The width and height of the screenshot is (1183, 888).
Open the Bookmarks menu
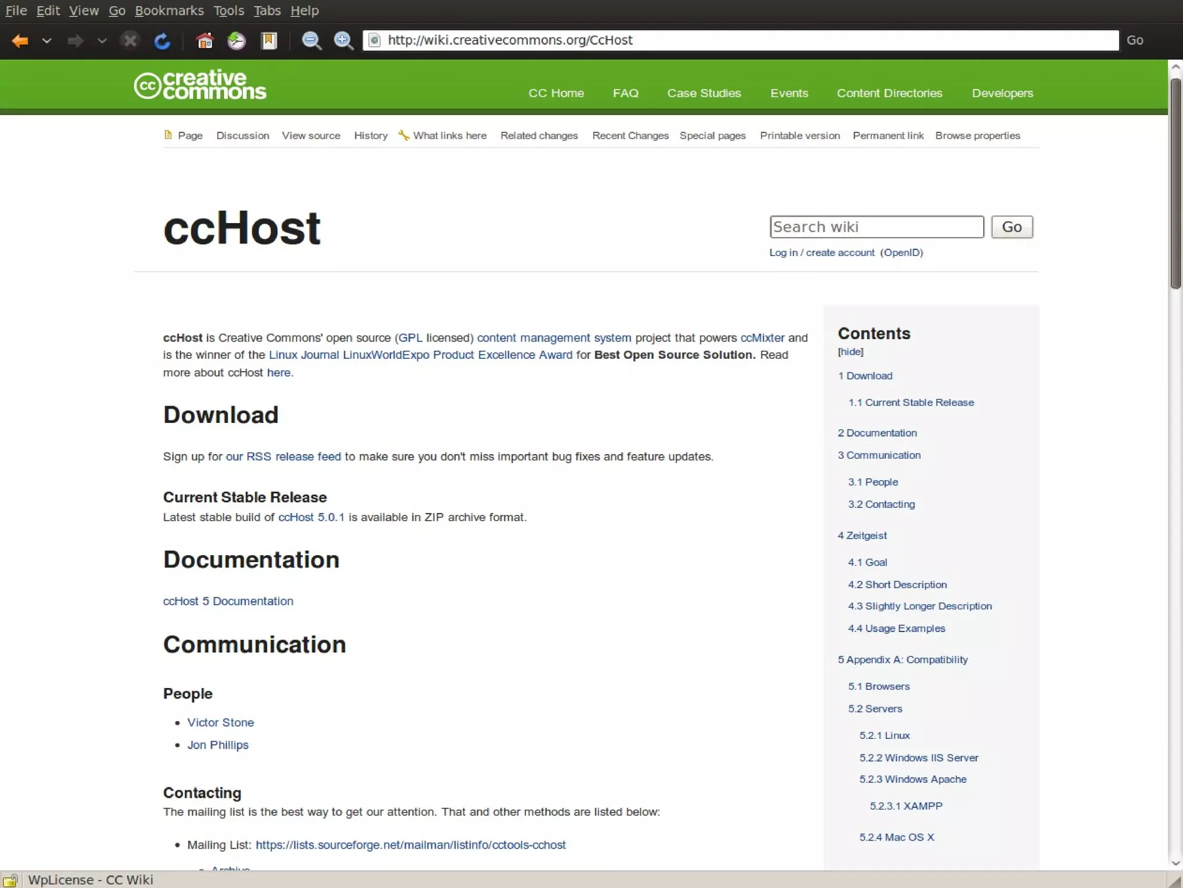(x=169, y=10)
